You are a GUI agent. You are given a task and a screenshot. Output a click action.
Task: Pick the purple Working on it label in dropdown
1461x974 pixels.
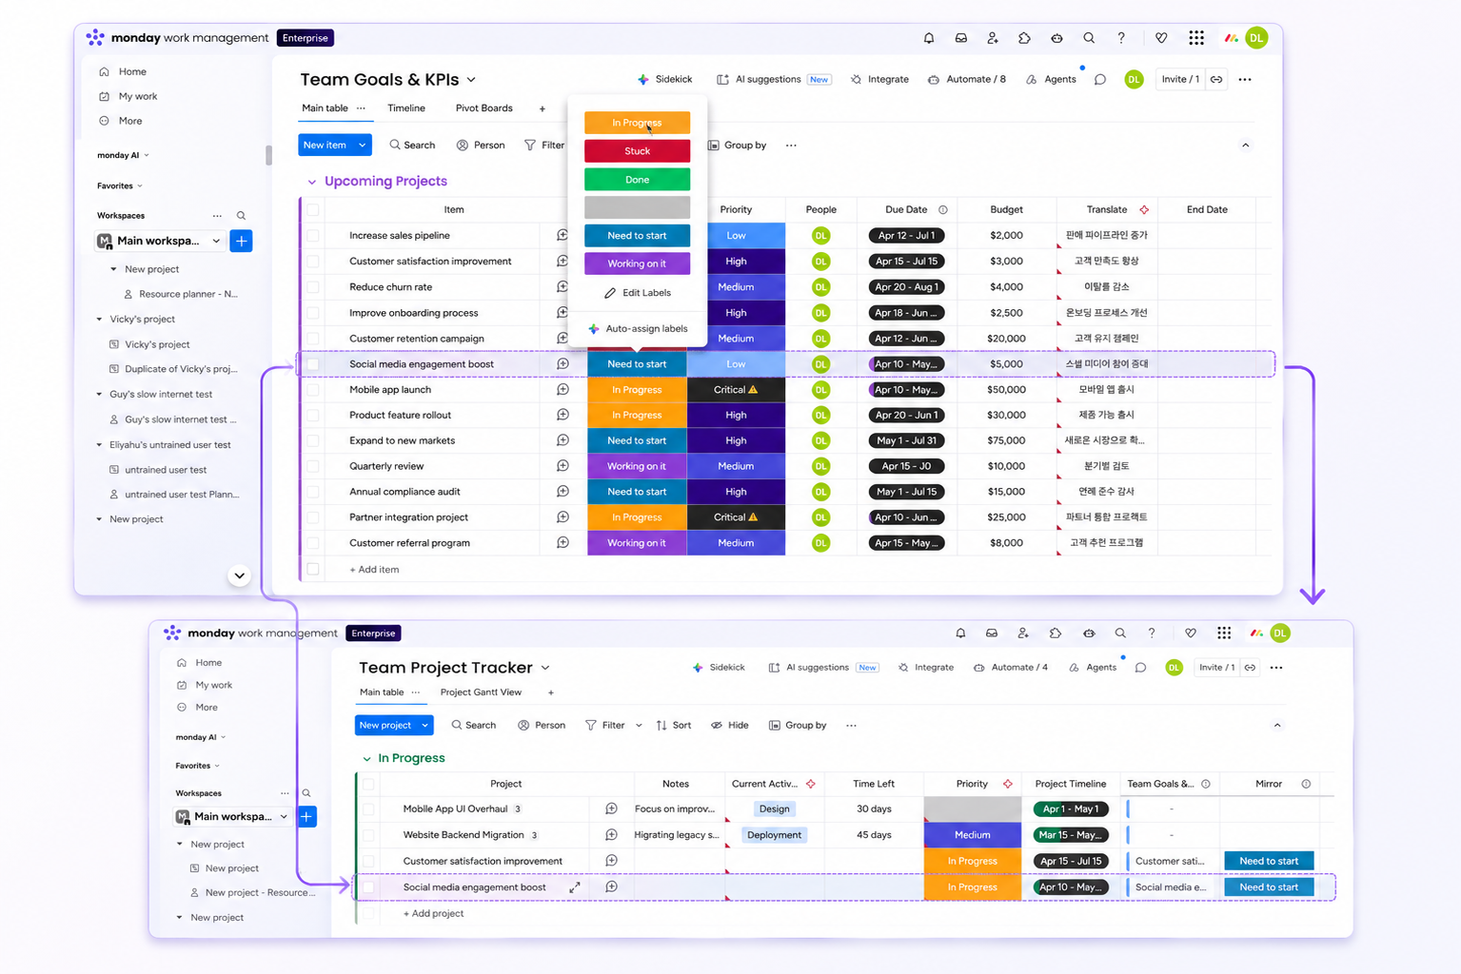coord(637,263)
